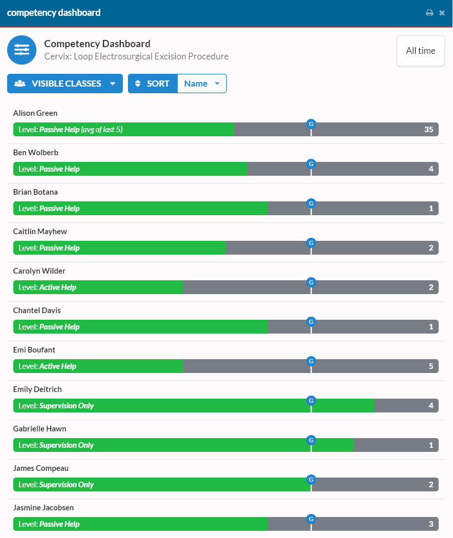The width and height of the screenshot is (453, 538).
Task: Click Carolyn Wilder's Active Help progress bar
Action: coord(97,287)
